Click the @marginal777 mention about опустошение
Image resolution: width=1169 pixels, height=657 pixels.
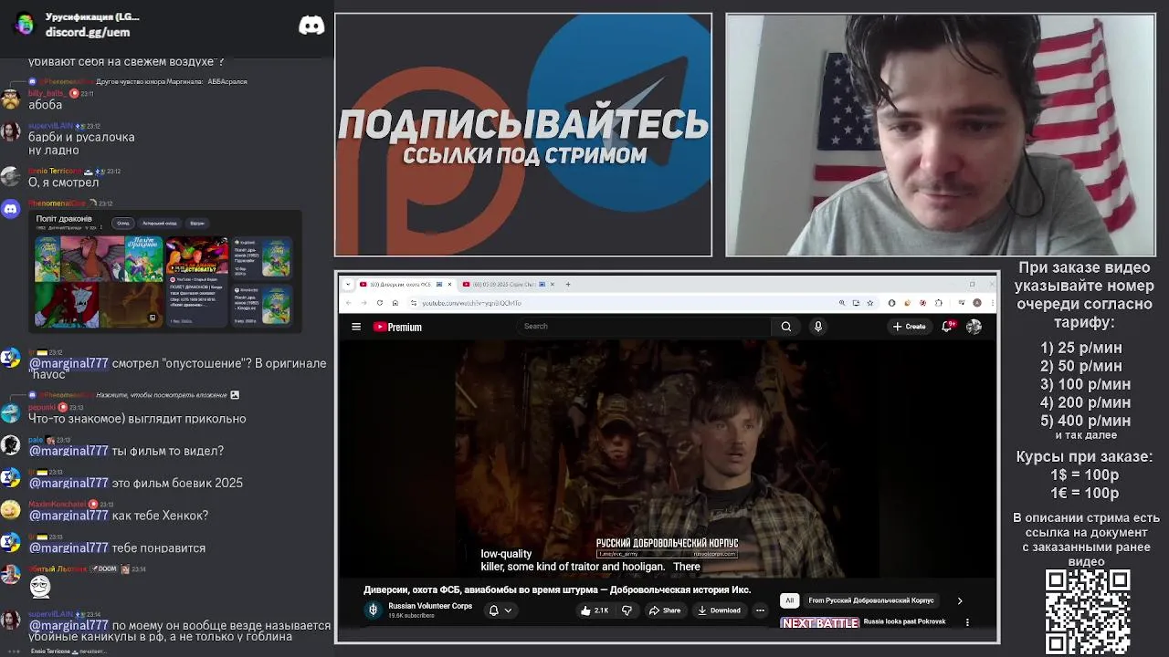click(x=68, y=363)
